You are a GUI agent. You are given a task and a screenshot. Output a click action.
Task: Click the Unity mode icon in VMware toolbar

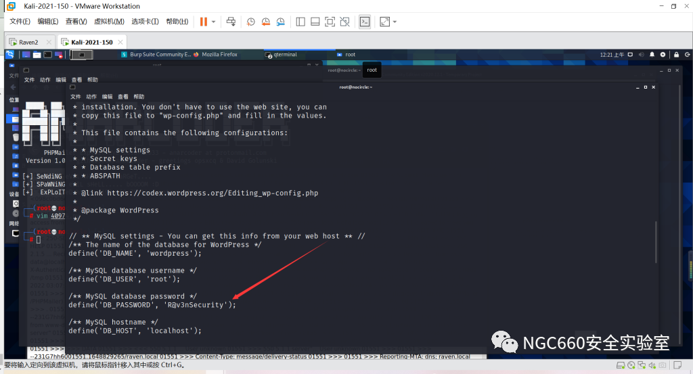click(344, 22)
